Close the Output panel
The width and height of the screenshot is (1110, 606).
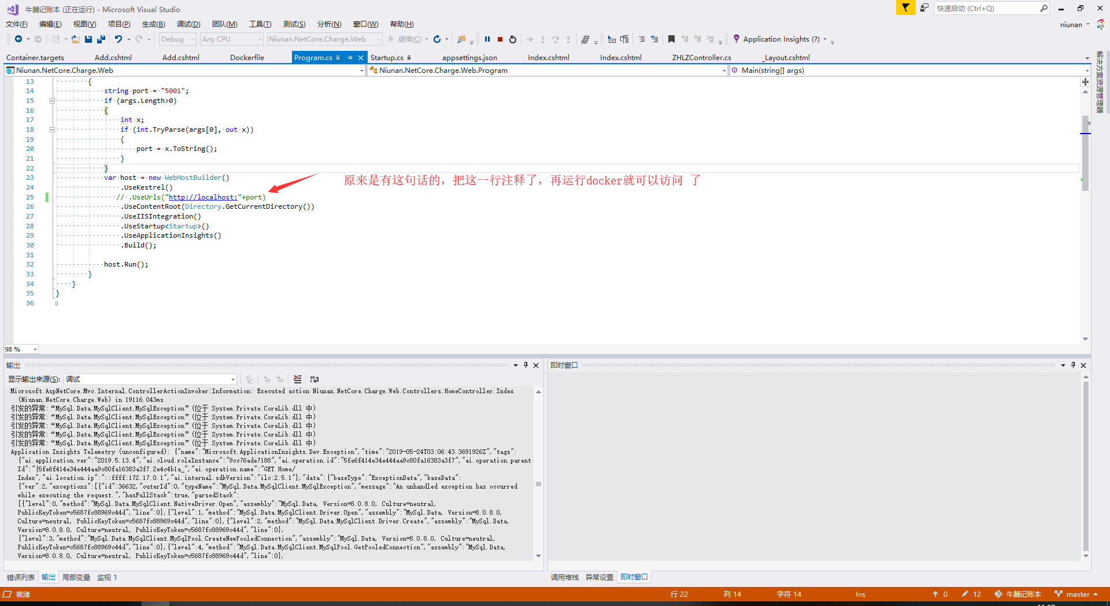[536, 365]
